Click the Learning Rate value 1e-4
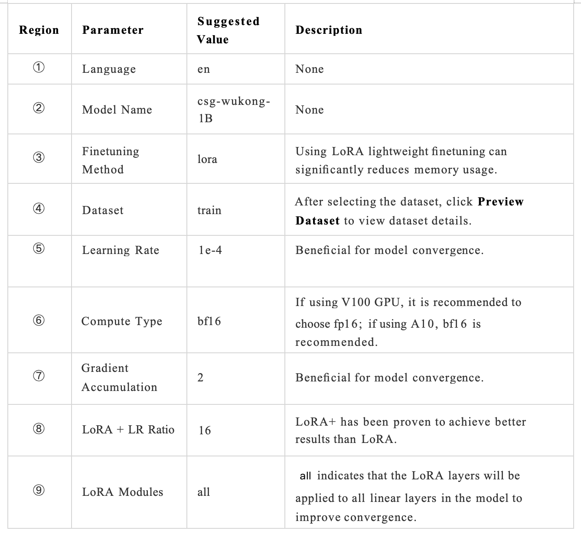 coord(210,250)
